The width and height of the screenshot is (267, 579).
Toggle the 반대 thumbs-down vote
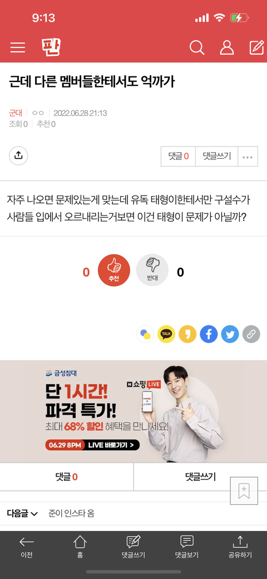152,270
